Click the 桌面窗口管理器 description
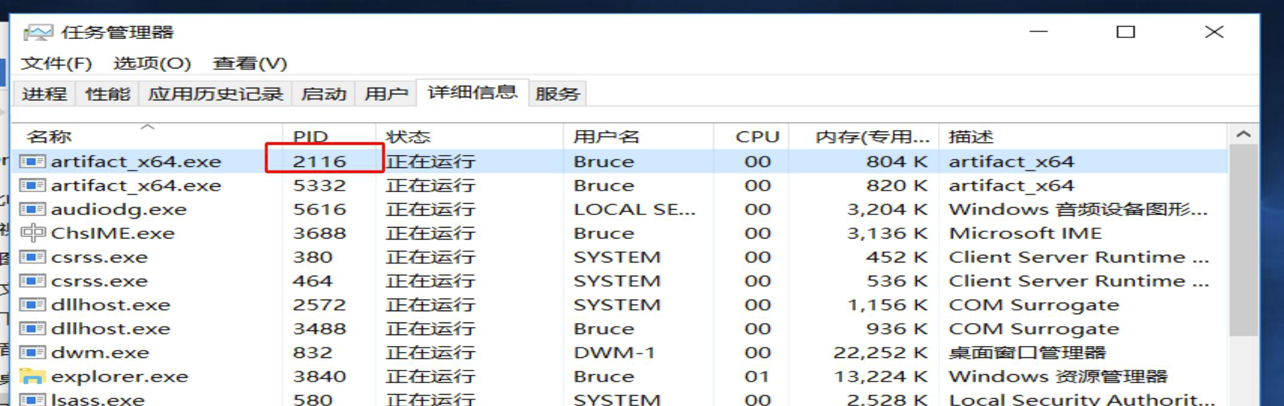The width and height of the screenshot is (1284, 406). click(1027, 353)
